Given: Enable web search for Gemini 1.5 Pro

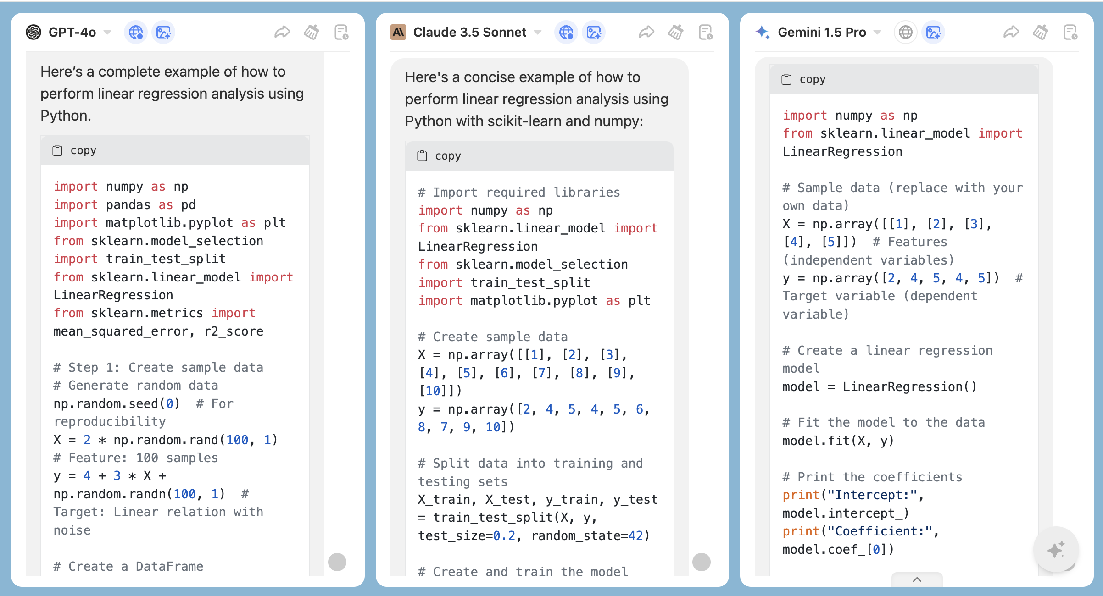Looking at the screenshot, I should point(905,32).
